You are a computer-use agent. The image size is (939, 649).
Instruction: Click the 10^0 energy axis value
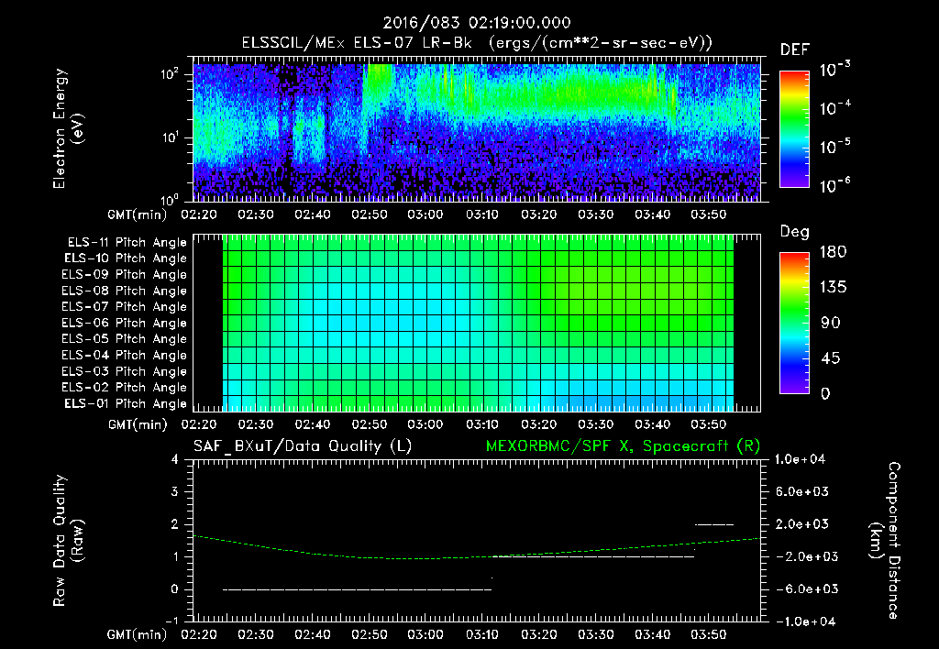click(170, 199)
